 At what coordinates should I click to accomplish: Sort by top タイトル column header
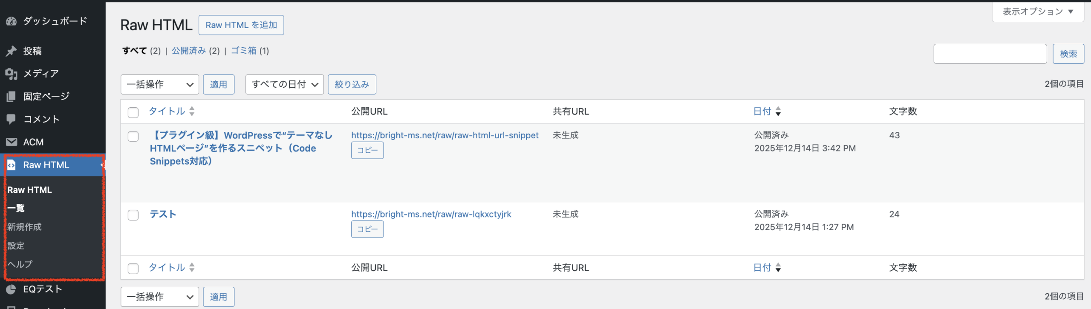167,111
